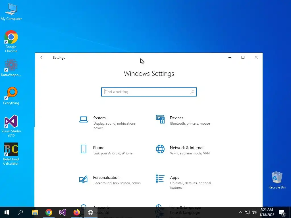Click 'Wi-Fi, airplane mode, VPN' description
The width and height of the screenshot is (291, 218).
pyautogui.click(x=190, y=153)
